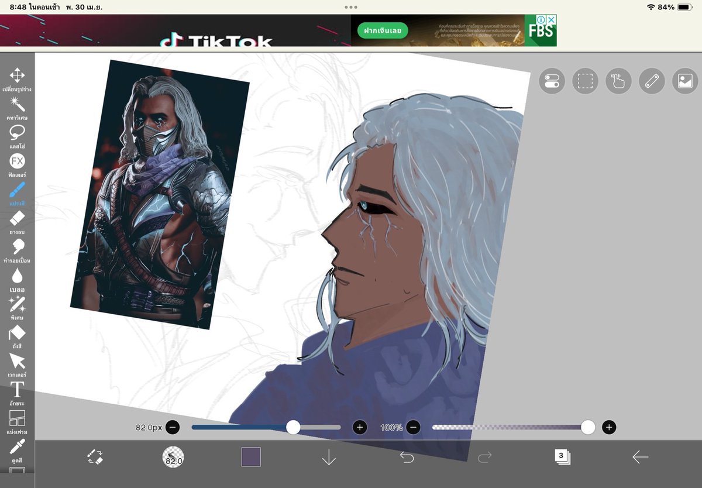
Task: Undo the last stroke
Action: click(x=407, y=457)
